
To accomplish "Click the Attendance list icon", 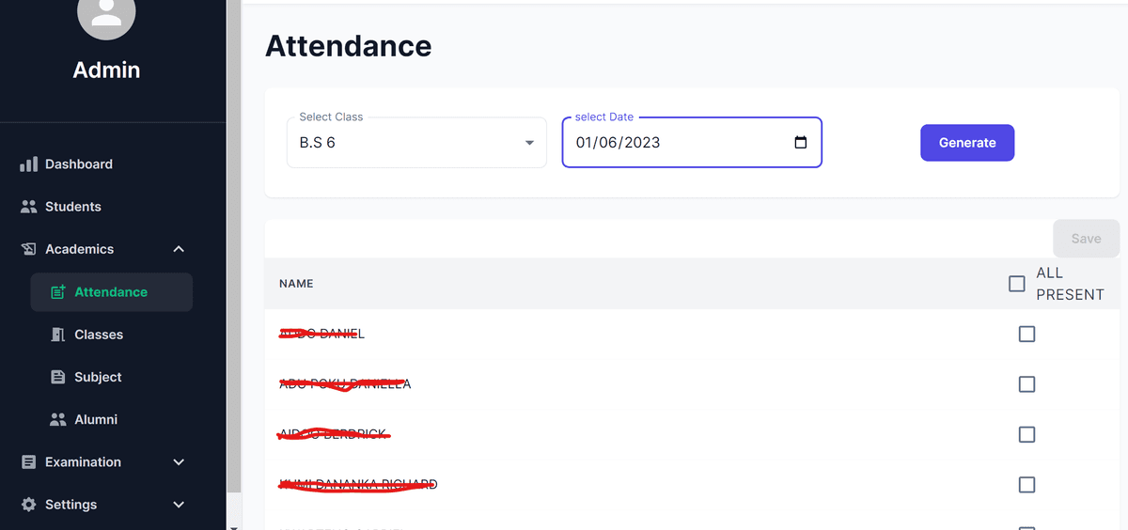I will point(57,292).
